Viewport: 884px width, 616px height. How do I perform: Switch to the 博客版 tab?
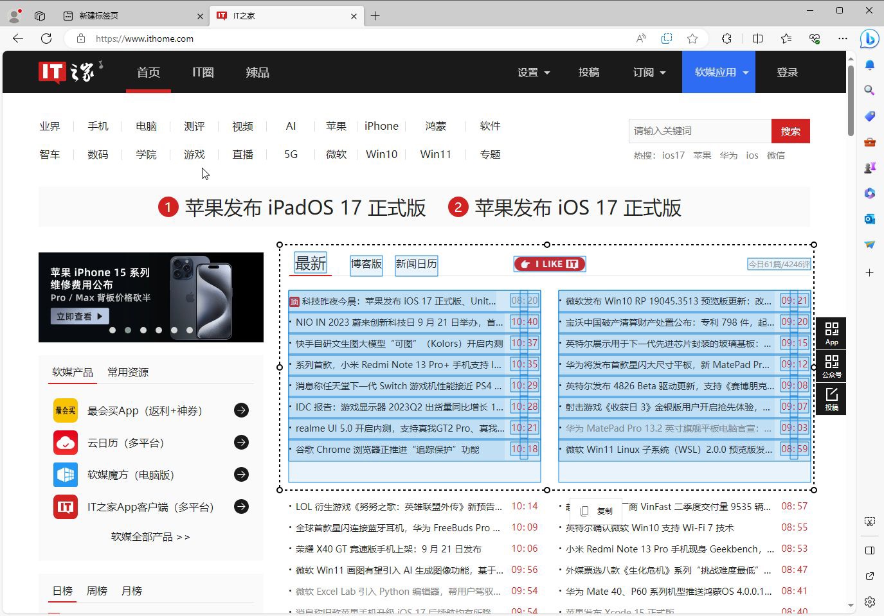pyautogui.click(x=366, y=264)
